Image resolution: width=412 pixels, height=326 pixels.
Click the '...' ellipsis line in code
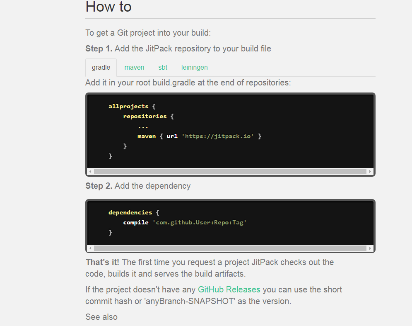(143, 127)
